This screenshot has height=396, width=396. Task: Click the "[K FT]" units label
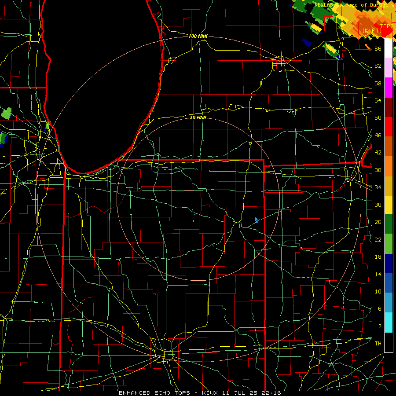tap(372, 30)
